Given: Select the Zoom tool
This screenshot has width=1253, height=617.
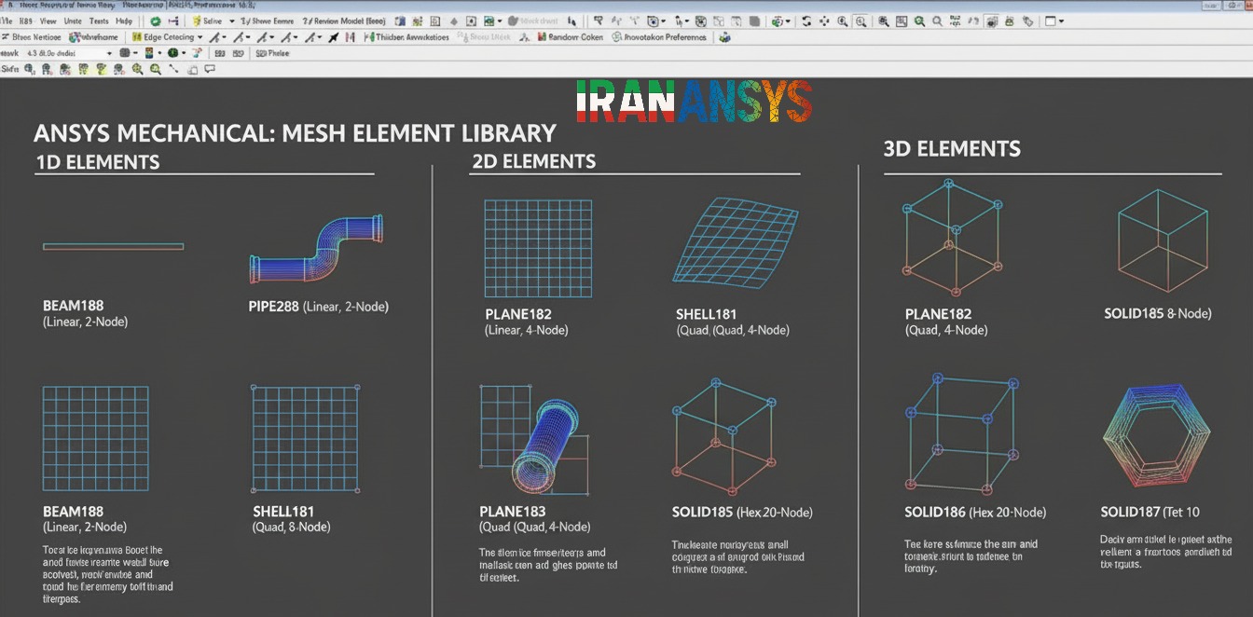Looking at the screenshot, I should [x=842, y=21].
